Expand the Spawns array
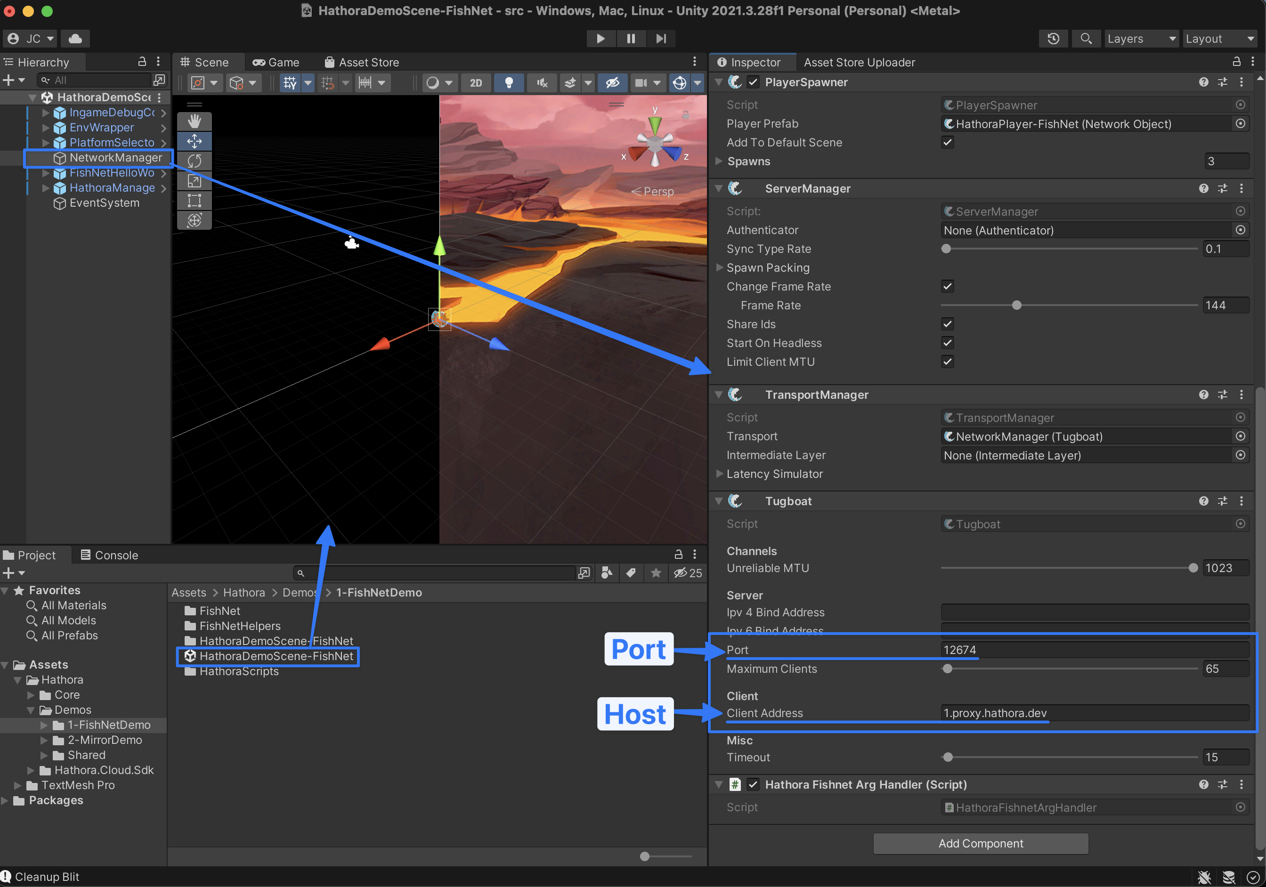This screenshot has height=887, width=1266. pos(719,161)
